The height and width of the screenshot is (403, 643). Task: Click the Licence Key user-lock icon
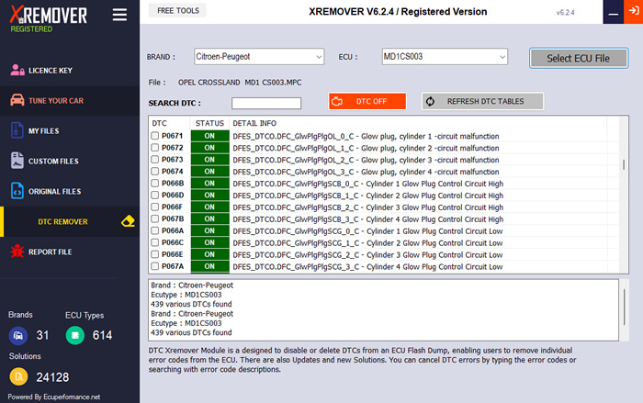point(17,70)
